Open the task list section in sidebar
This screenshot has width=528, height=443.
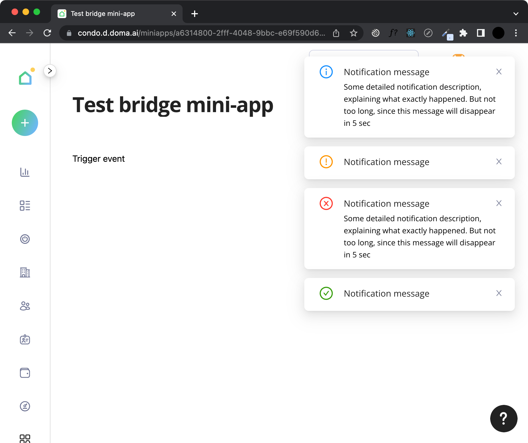point(25,206)
